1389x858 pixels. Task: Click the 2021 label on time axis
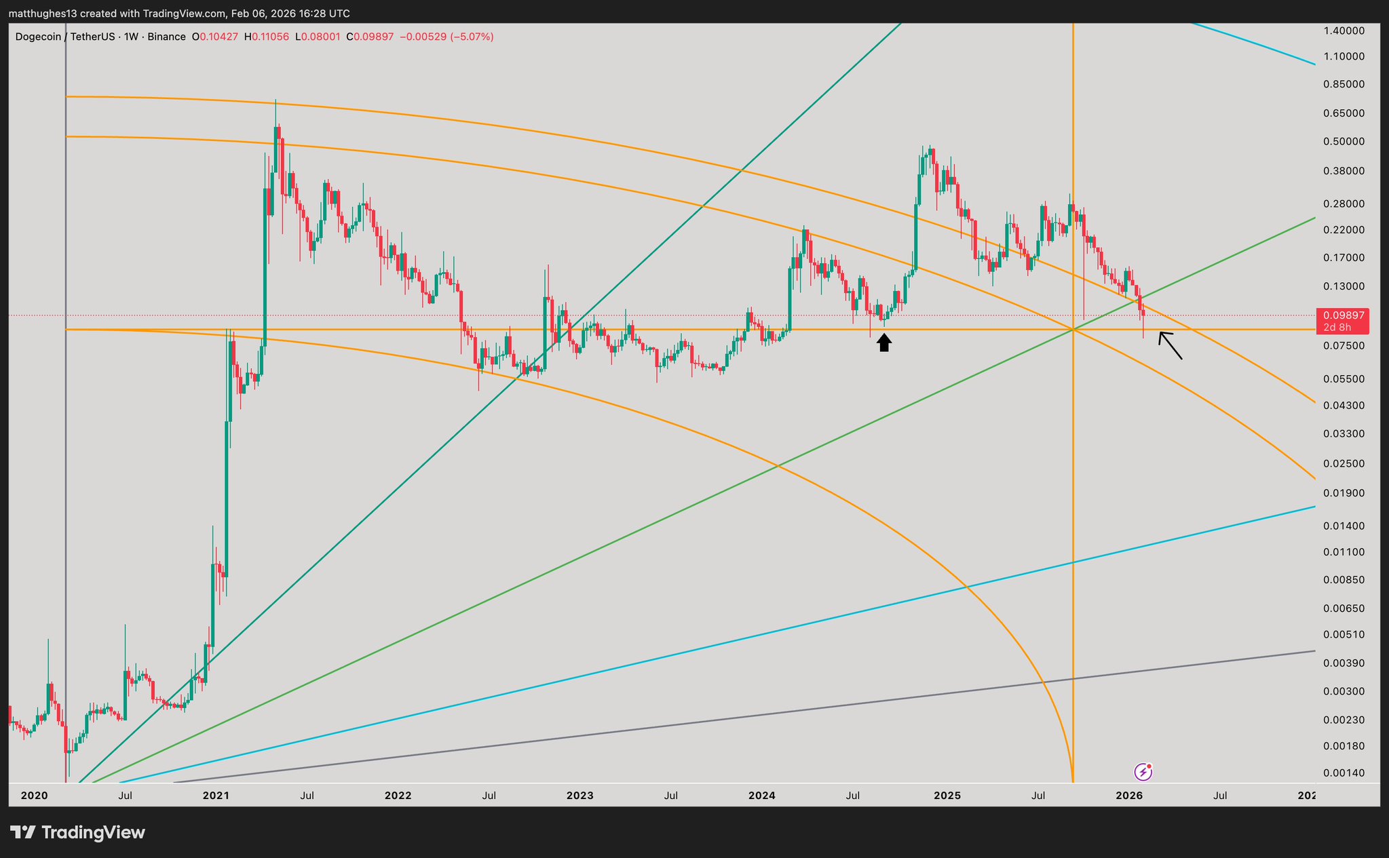pos(216,795)
